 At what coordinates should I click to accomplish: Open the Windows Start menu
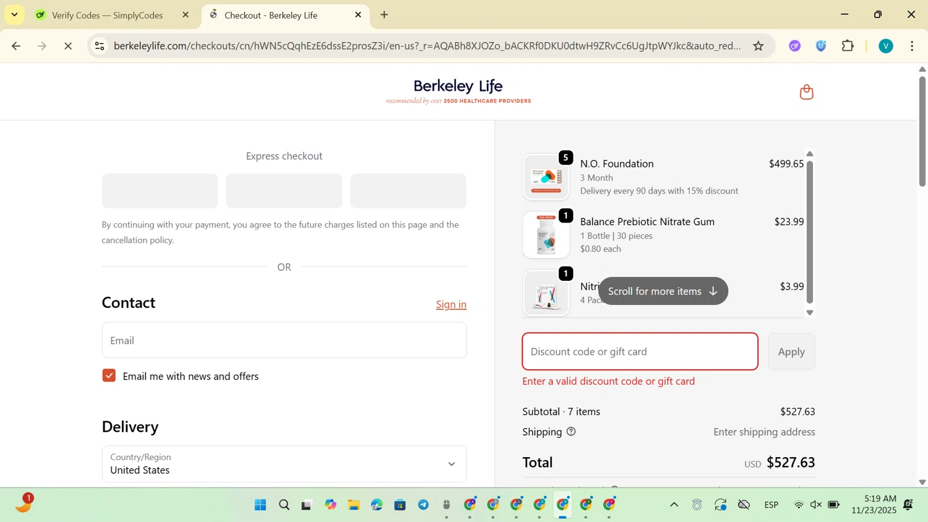(260, 505)
